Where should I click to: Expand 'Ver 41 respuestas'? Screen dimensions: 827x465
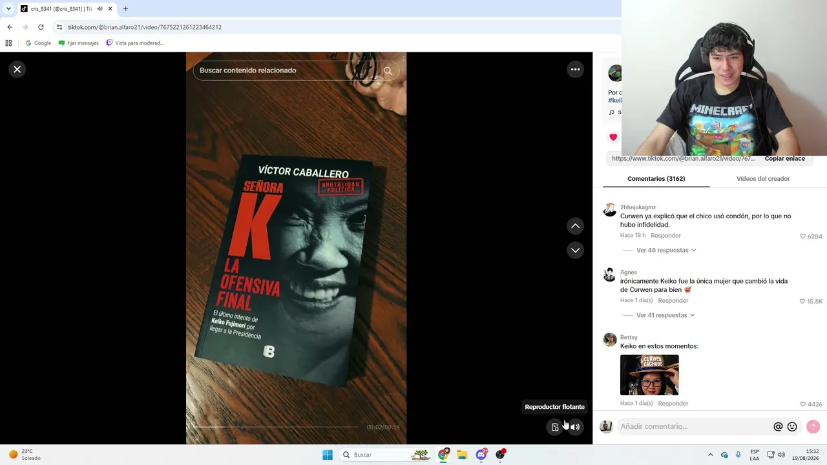[x=665, y=316]
